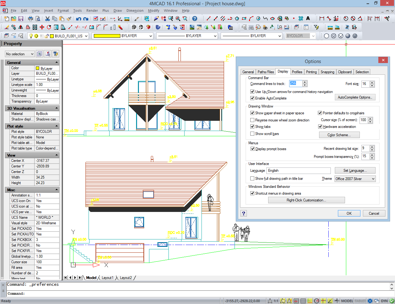The height and width of the screenshot is (304, 395).
Task: Click OK in Options dialog
Action: click(349, 213)
